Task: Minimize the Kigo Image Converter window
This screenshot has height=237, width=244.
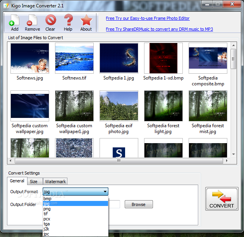Action: pos(207,4)
